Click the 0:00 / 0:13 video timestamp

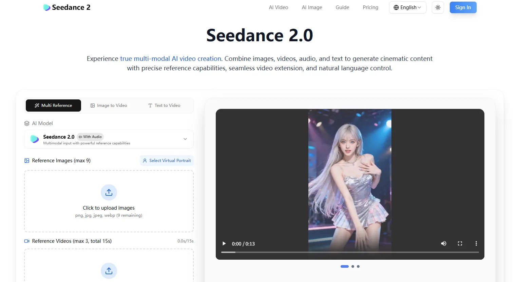[243, 244]
